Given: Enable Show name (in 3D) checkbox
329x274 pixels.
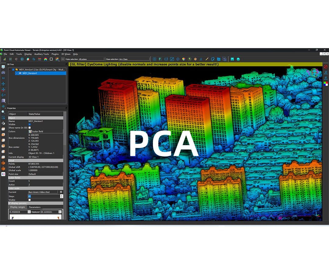Looking at the screenshot, I should [30, 128].
